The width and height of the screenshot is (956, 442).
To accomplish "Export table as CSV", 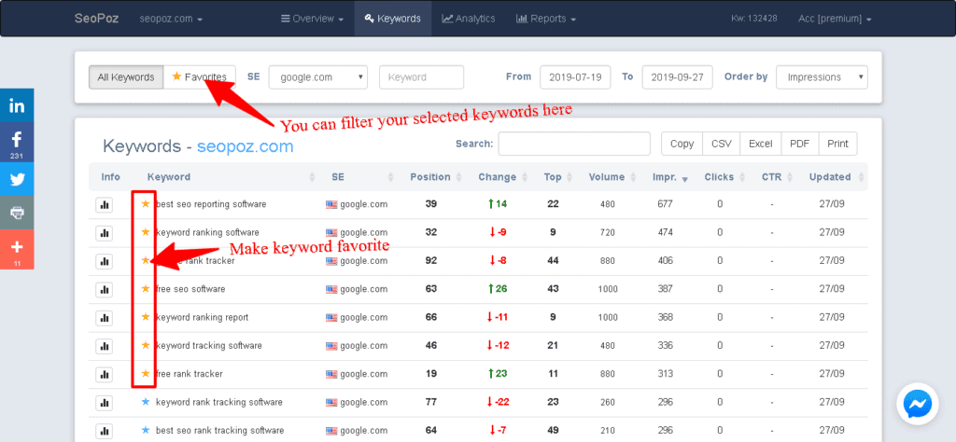I will pyautogui.click(x=722, y=144).
